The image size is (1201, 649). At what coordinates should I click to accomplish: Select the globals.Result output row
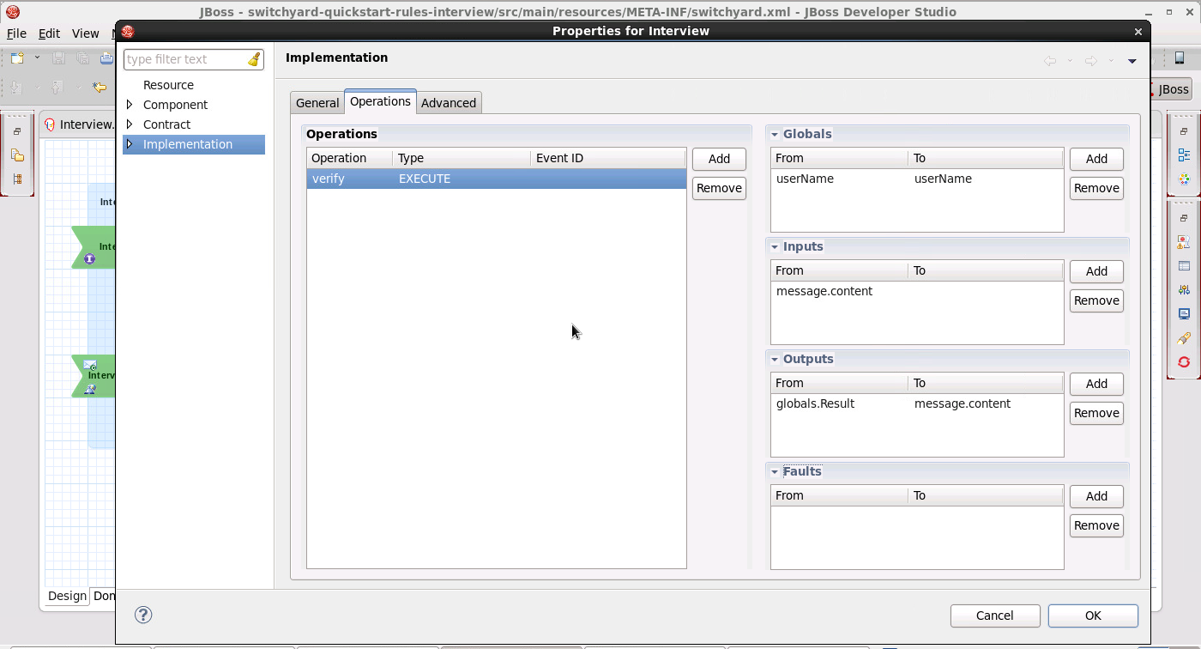(x=917, y=403)
